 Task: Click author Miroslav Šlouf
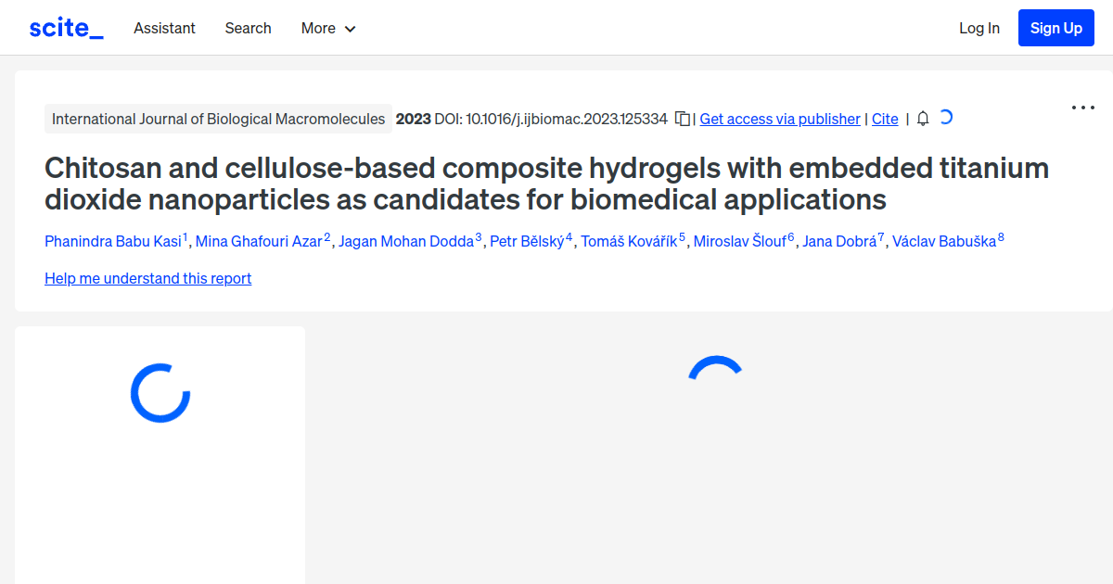click(x=740, y=242)
